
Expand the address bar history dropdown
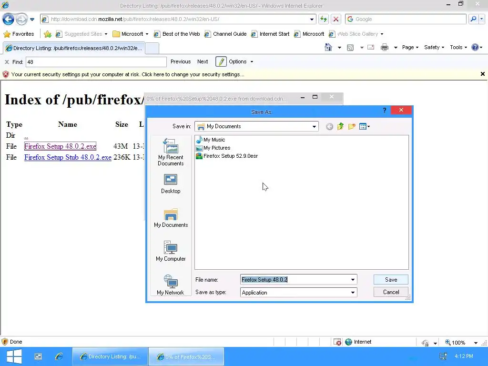point(312,19)
